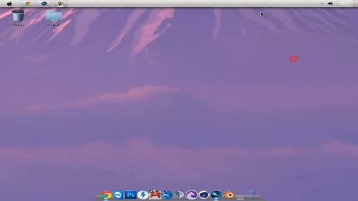The width and height of the screenshot is (358, 201).
Task: Click the clock in the top bar
Action: [x=344, y=3]
